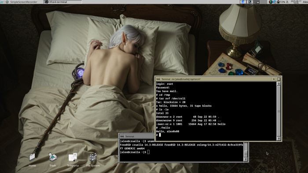Image resolution: width=308 pixels, height=173 pixels.
Task: Open window menu of the mc terminal
Action: pyautogui.click(x=158, y=79)
